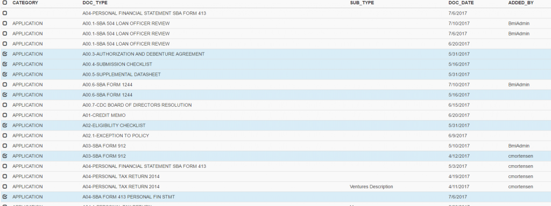Check the first uncategorized A04-Personal Financial Statement row
The image size is (551, 206).
tap(4, 13)
